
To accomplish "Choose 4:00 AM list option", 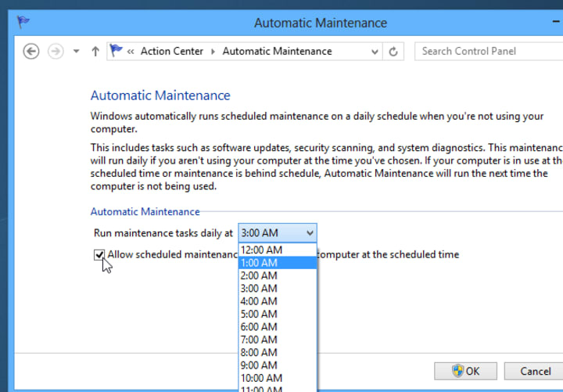I will tap(277, 301).
